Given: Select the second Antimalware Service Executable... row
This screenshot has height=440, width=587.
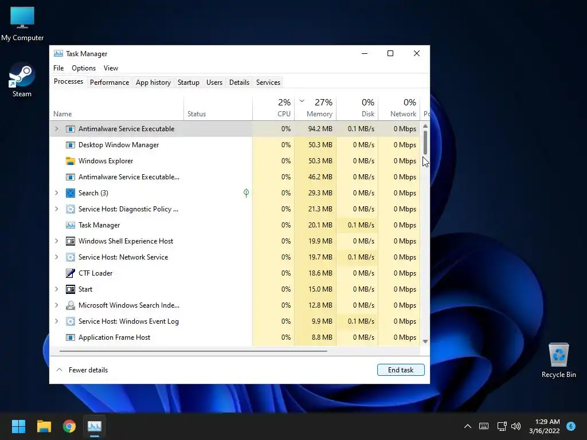Looking at the screenshot, I should pyautogui.click(x=234, y=177).
